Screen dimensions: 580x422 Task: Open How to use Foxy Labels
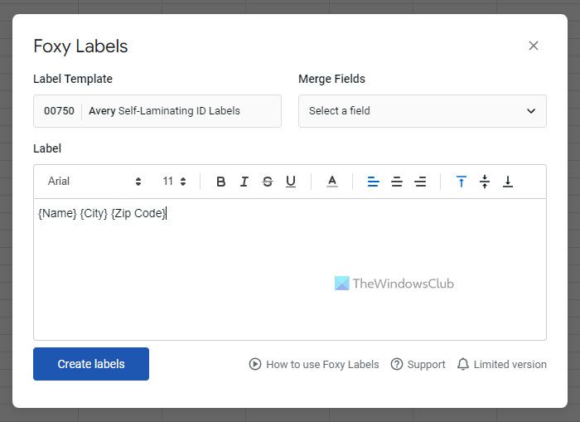(x=314, y=364)
